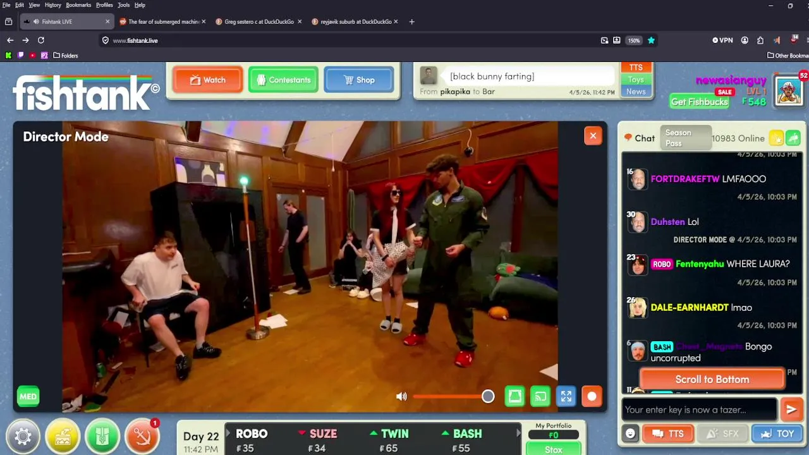Click the green round item button
Viewport: 809px width, 455px height.
(102, 437)
